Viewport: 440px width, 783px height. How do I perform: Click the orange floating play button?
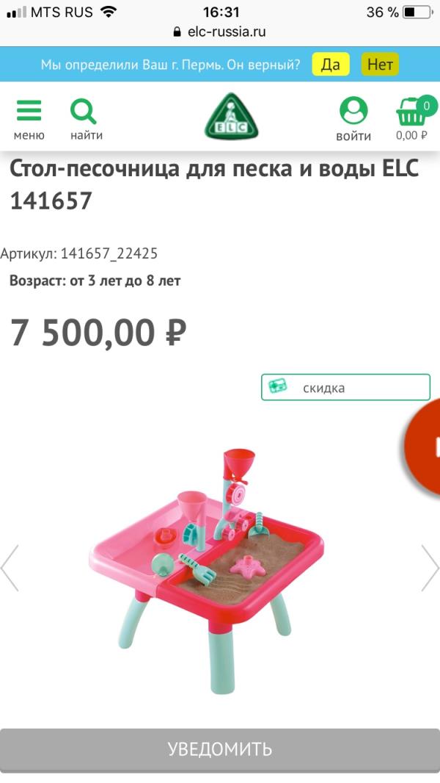tap(424, 445)
